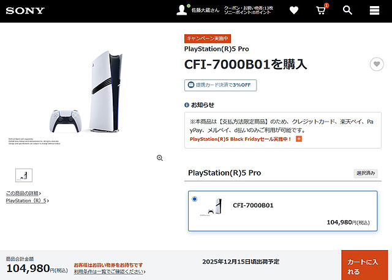This screenshot has height=280, width=392.
Task: Zoom the product image with magnifier icon
Action: coord(160,158)
